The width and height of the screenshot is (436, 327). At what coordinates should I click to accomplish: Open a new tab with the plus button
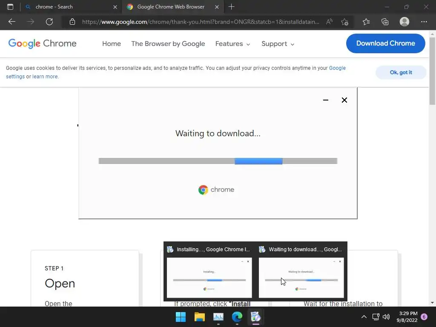231,7
